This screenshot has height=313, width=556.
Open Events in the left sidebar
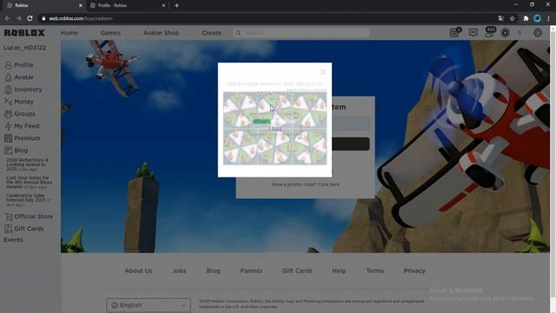[x=14, y=240]
